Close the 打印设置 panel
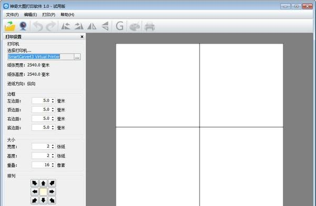316x206 pixels. pyautogui.click(x=82, y=37)
